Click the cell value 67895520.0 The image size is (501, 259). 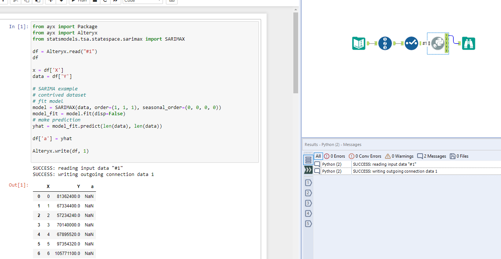coord(68,234)
